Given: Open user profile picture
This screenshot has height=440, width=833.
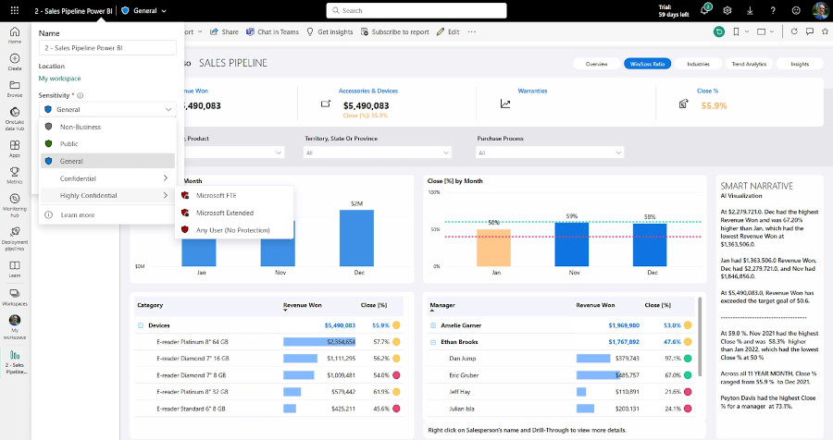Looking at the screenshot, I should point(820,10).
